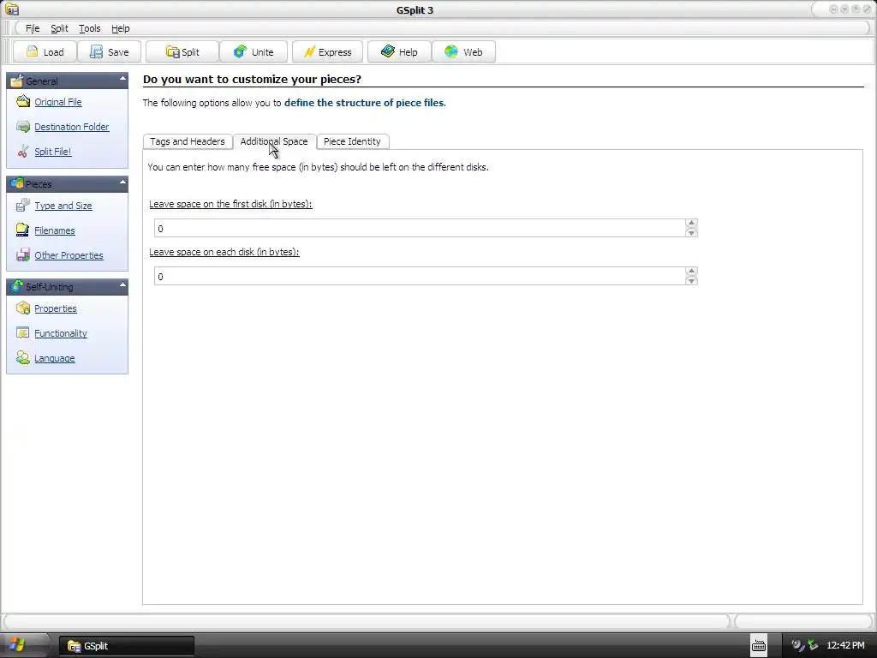Screen dimensions: 877x658
Task: Decrease each disk space value
Action: [x=691, y=281]
